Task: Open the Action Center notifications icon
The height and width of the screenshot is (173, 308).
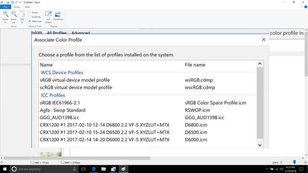Action: [x=301, y=169]
